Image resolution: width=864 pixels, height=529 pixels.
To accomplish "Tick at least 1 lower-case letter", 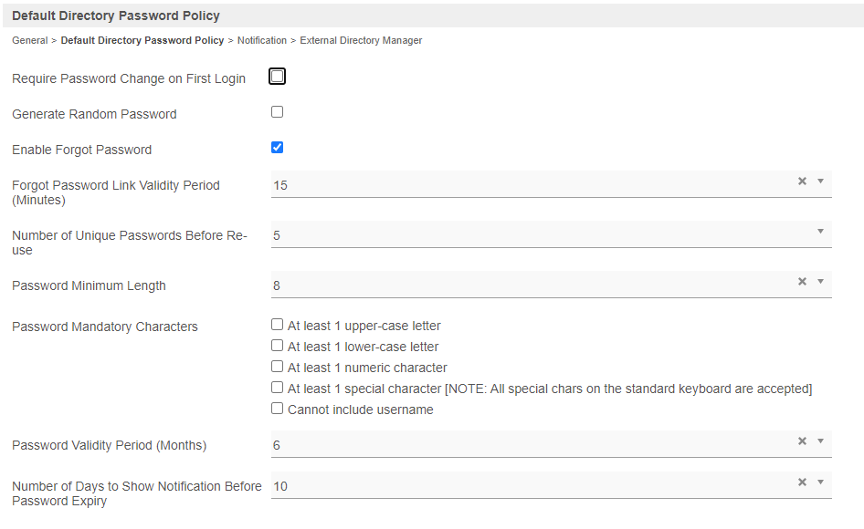I will tap(277, 346).
